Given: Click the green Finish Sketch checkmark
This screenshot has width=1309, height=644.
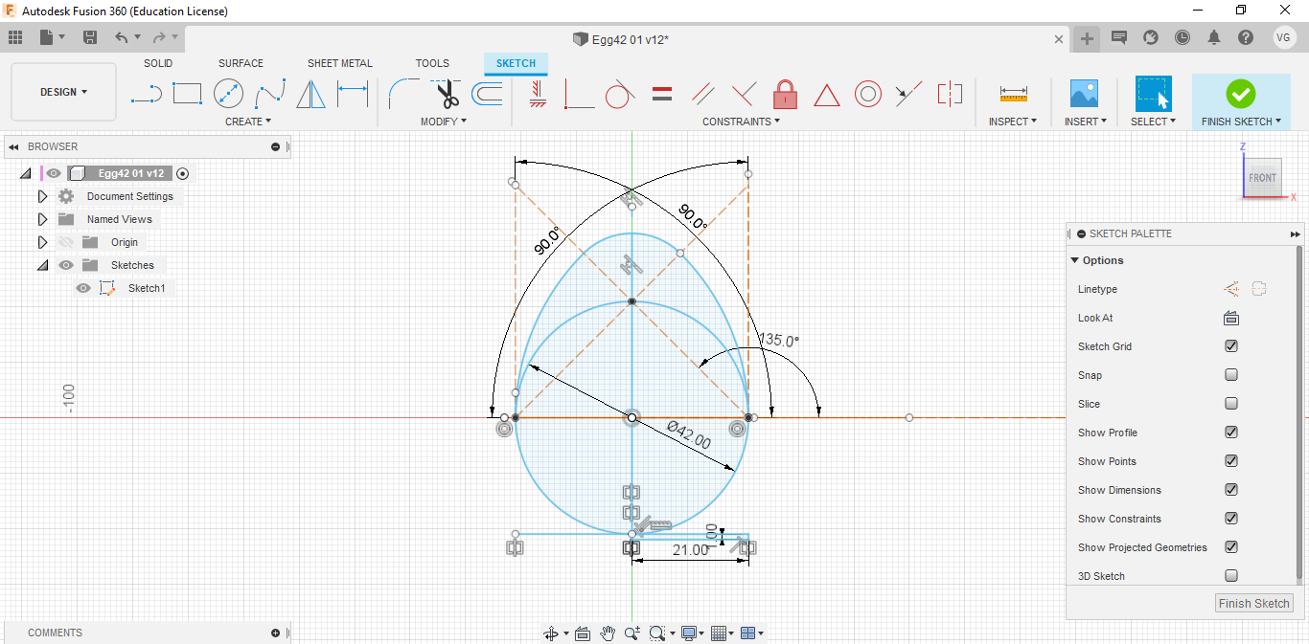Looking at the screenshot, I should coord(1241,94).
